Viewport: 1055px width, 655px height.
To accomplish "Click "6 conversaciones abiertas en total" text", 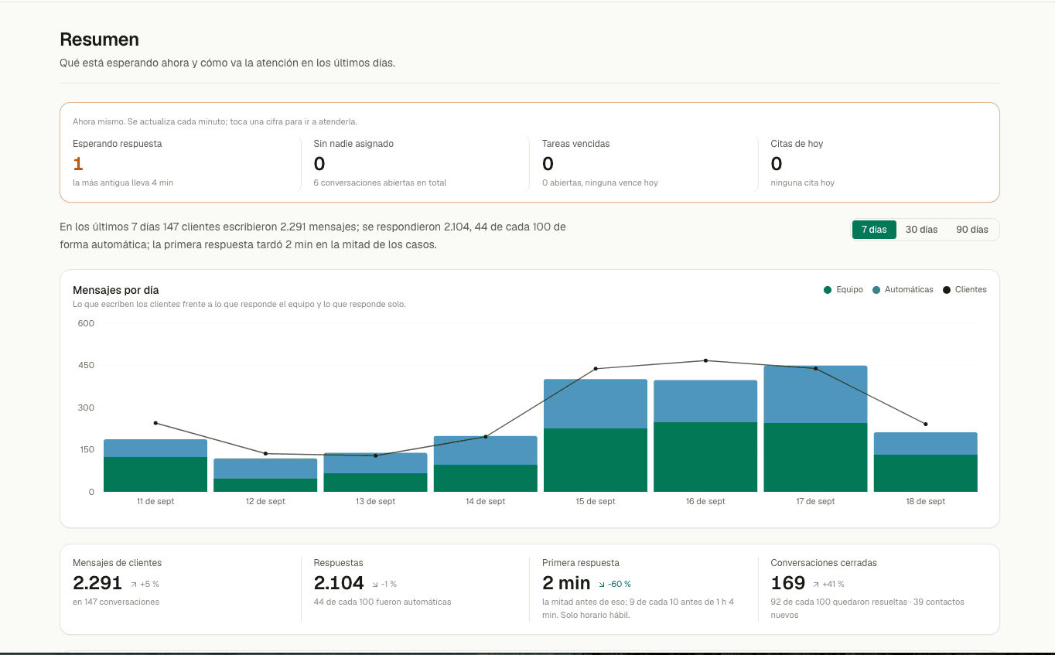I will coord(380,183).
